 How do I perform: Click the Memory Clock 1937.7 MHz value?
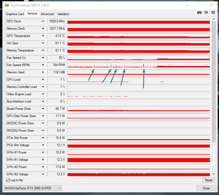(x=57, y=29)
